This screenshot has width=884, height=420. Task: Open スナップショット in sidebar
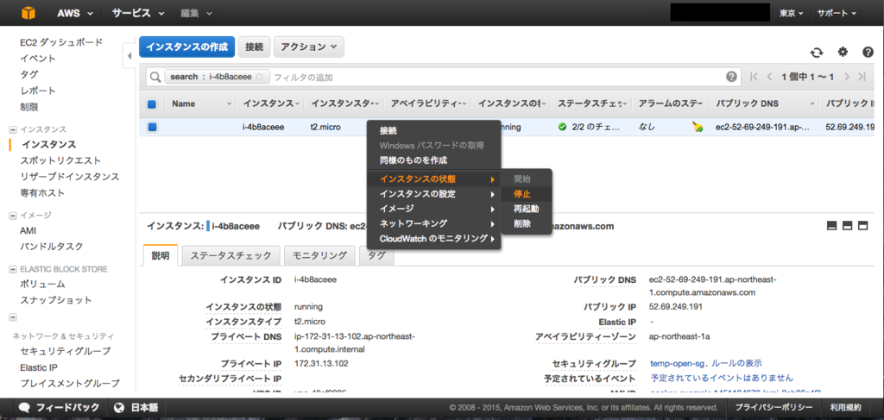(x=56, y=300)
